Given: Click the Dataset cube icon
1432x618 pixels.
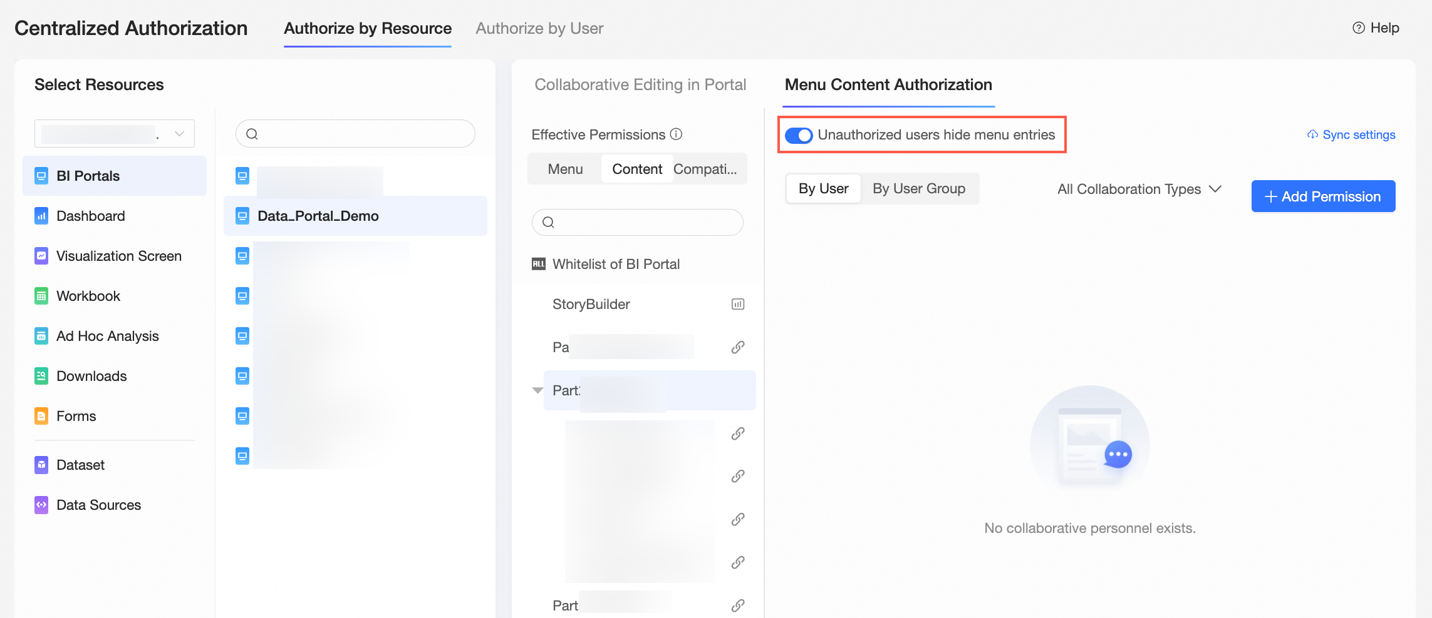Looking at the screenshot, I should (41, 465).
